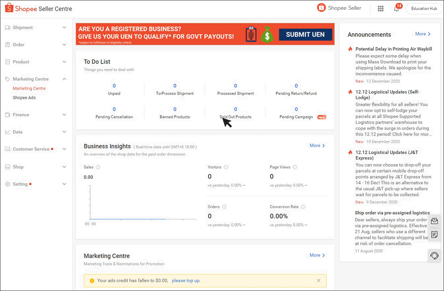Click the Sales info icon
The image size is (444, 291).
pos(98,167)
